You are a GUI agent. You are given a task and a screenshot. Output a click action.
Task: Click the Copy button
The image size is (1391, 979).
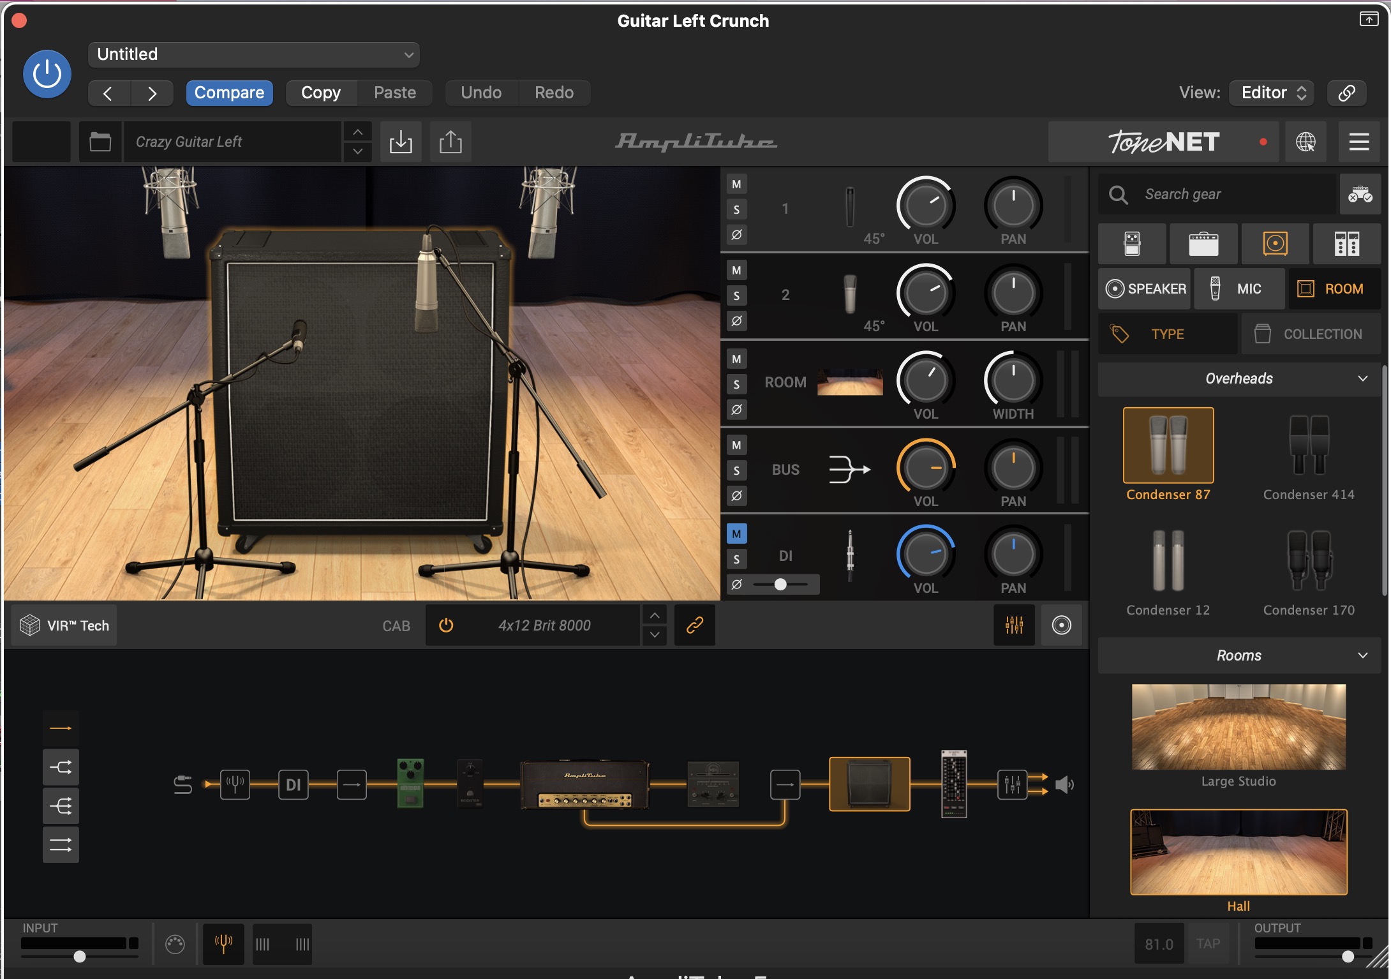[321, 93]
